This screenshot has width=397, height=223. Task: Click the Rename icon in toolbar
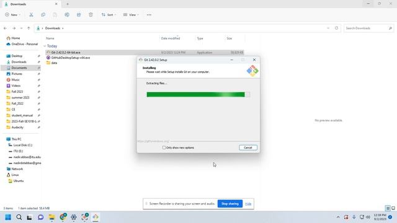[67, 15]
